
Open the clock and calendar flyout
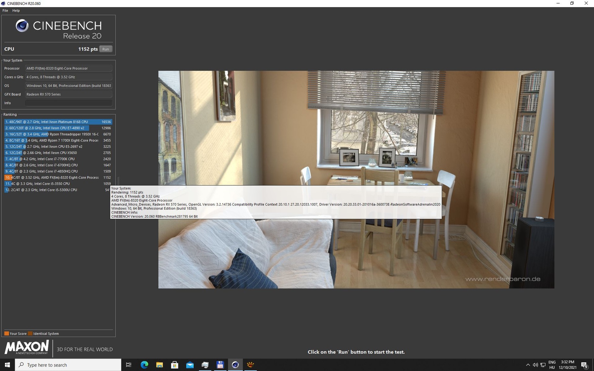pos(567,365)
